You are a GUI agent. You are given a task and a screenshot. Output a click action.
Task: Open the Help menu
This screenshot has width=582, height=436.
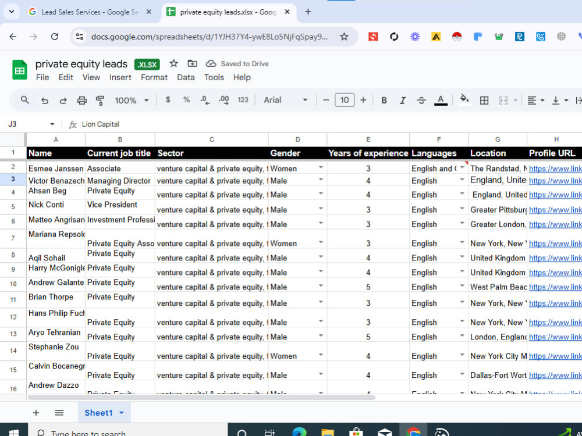point(242,77)
